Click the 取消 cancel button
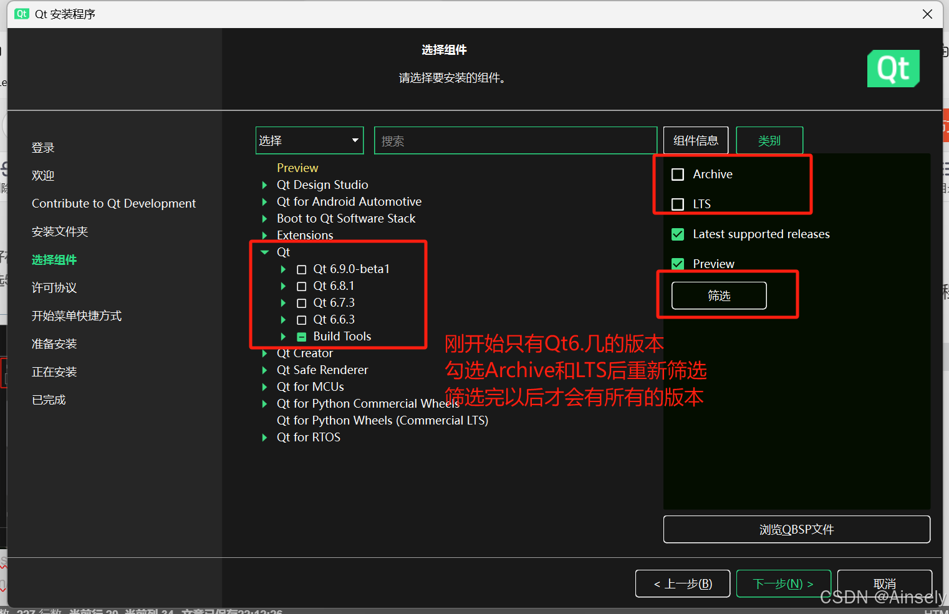Viewport: 949px width, 614px height. pyautogui.click(x=885, y=583)
